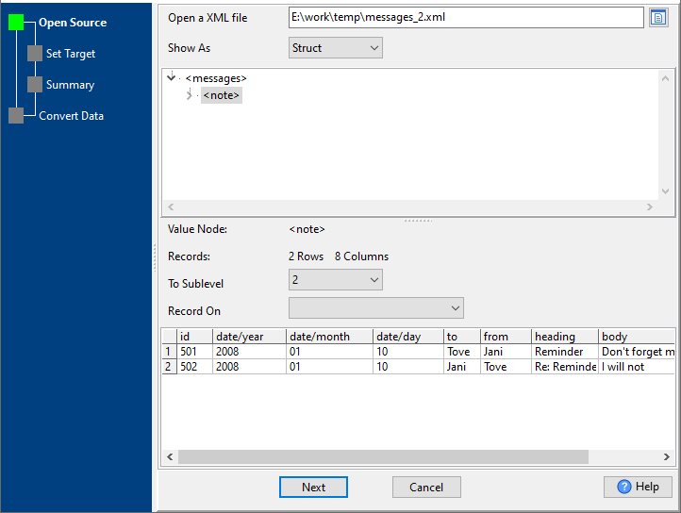This screenshot has width=681, height=513.
Task: Open the Show As dropdown
Action: (335, 48)
